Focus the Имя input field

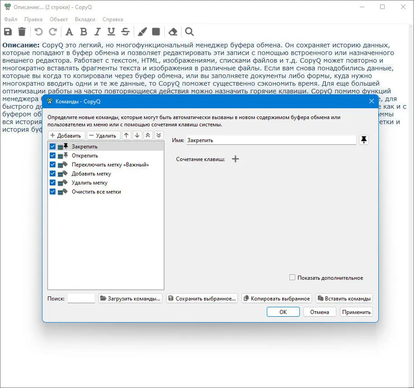click(271, 140)
